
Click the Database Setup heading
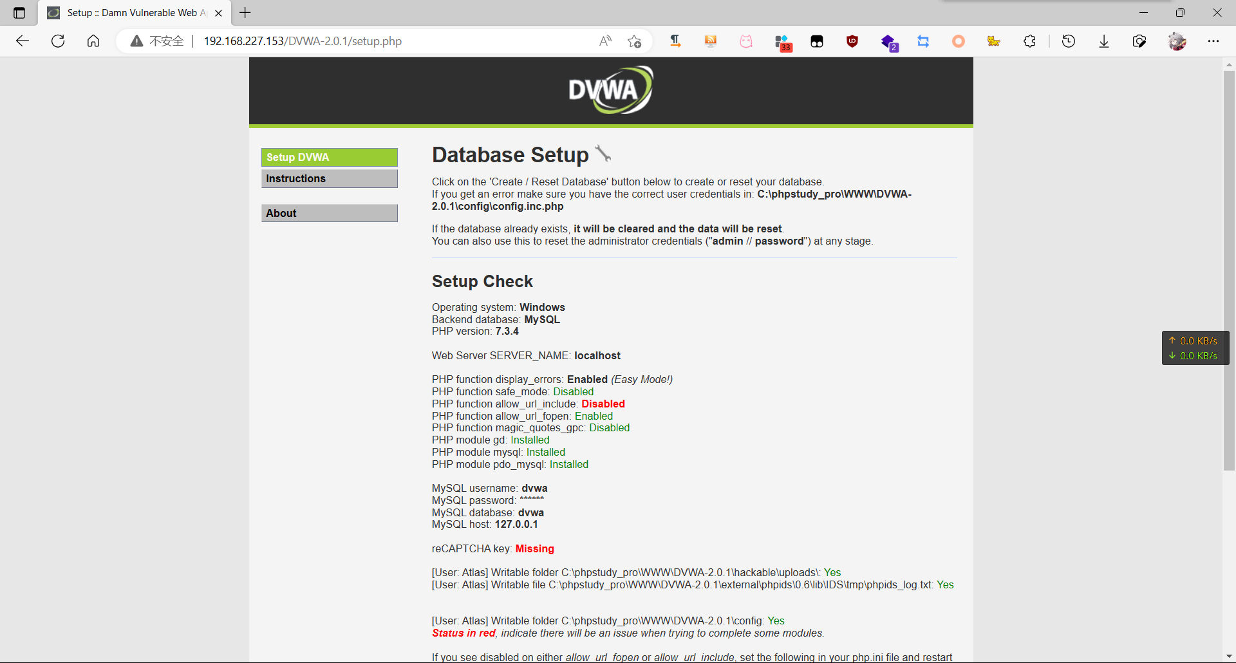click(x=510, y=155)
